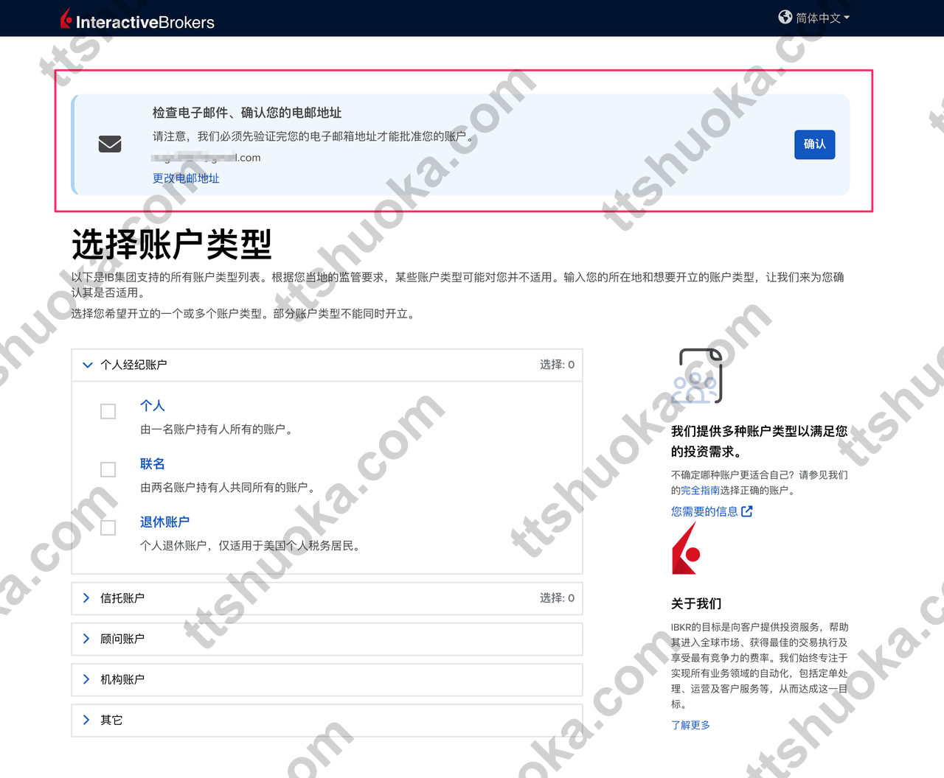Click the 退休账户 link
Image resolution: width=944 pixels, height=778 pixels.
(x=165, y=522)
